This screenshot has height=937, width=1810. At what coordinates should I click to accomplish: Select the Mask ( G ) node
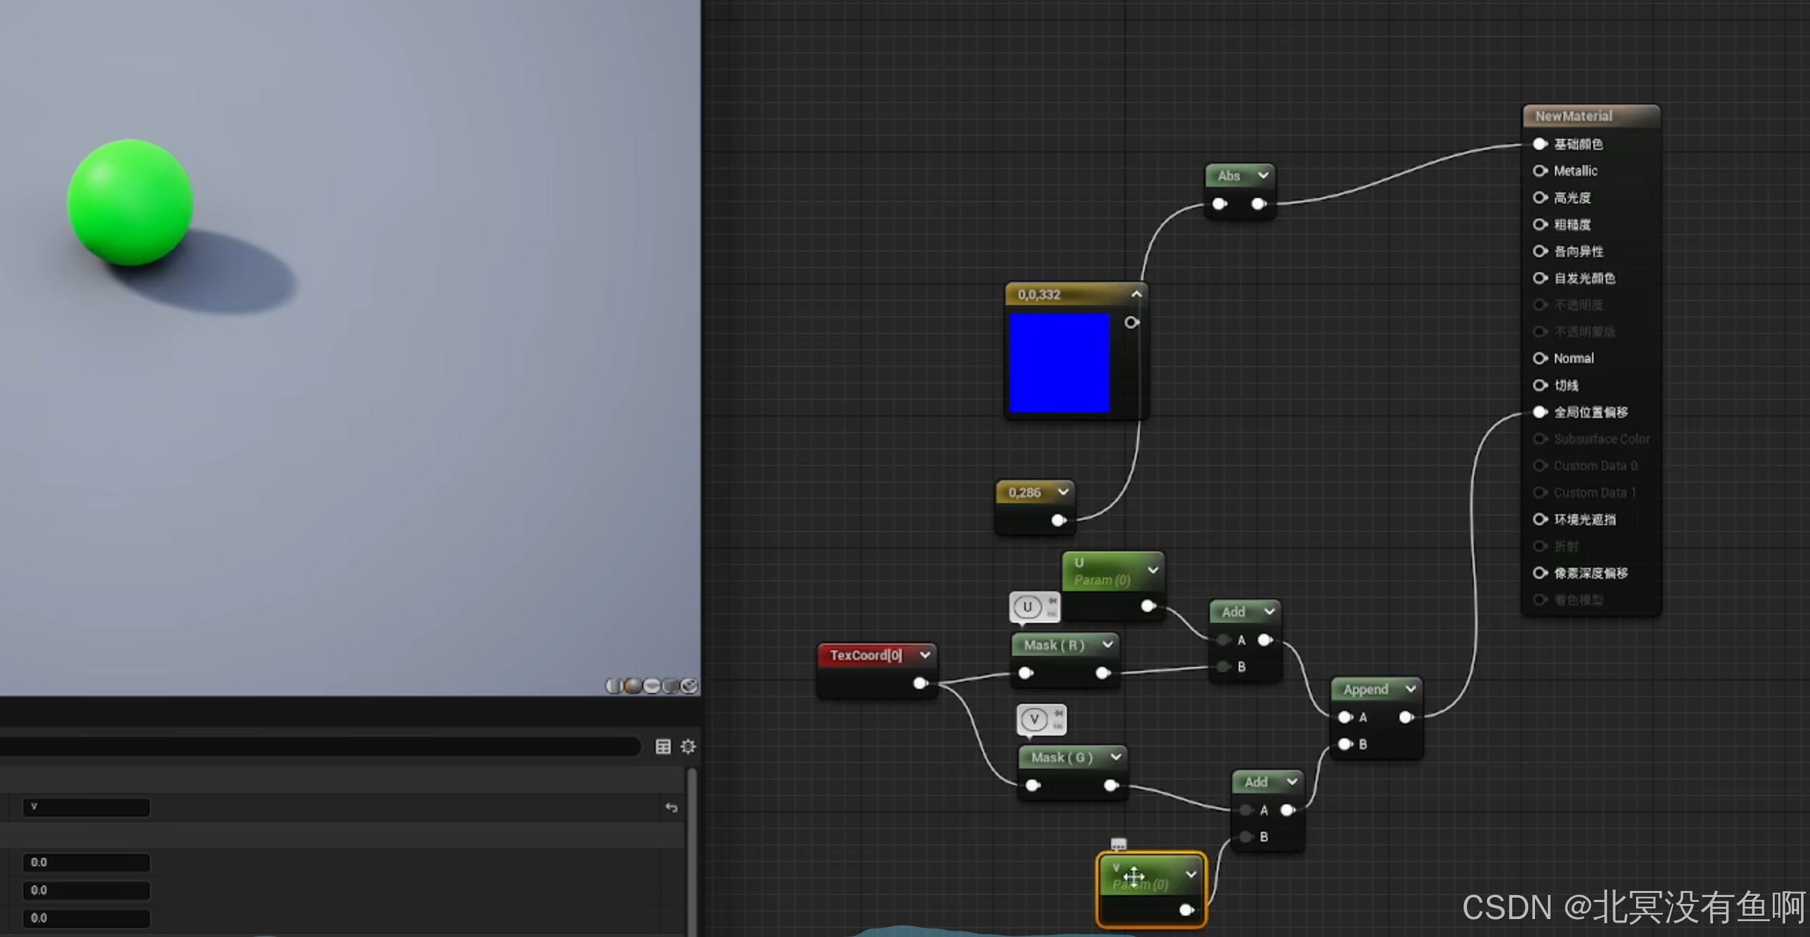point(1061,758)
